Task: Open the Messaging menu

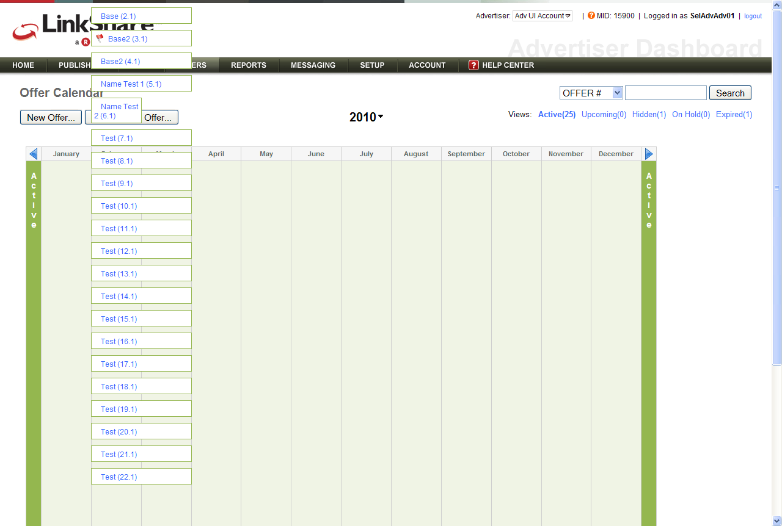Action: 313,65
